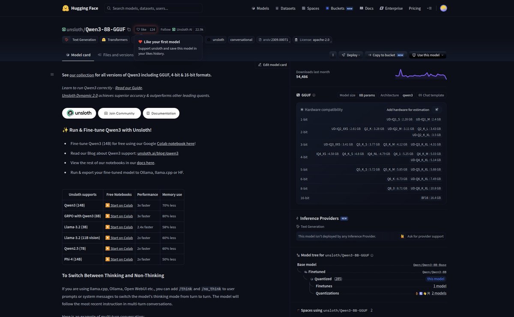Open Docs in the top navigation

coord(367,8)
